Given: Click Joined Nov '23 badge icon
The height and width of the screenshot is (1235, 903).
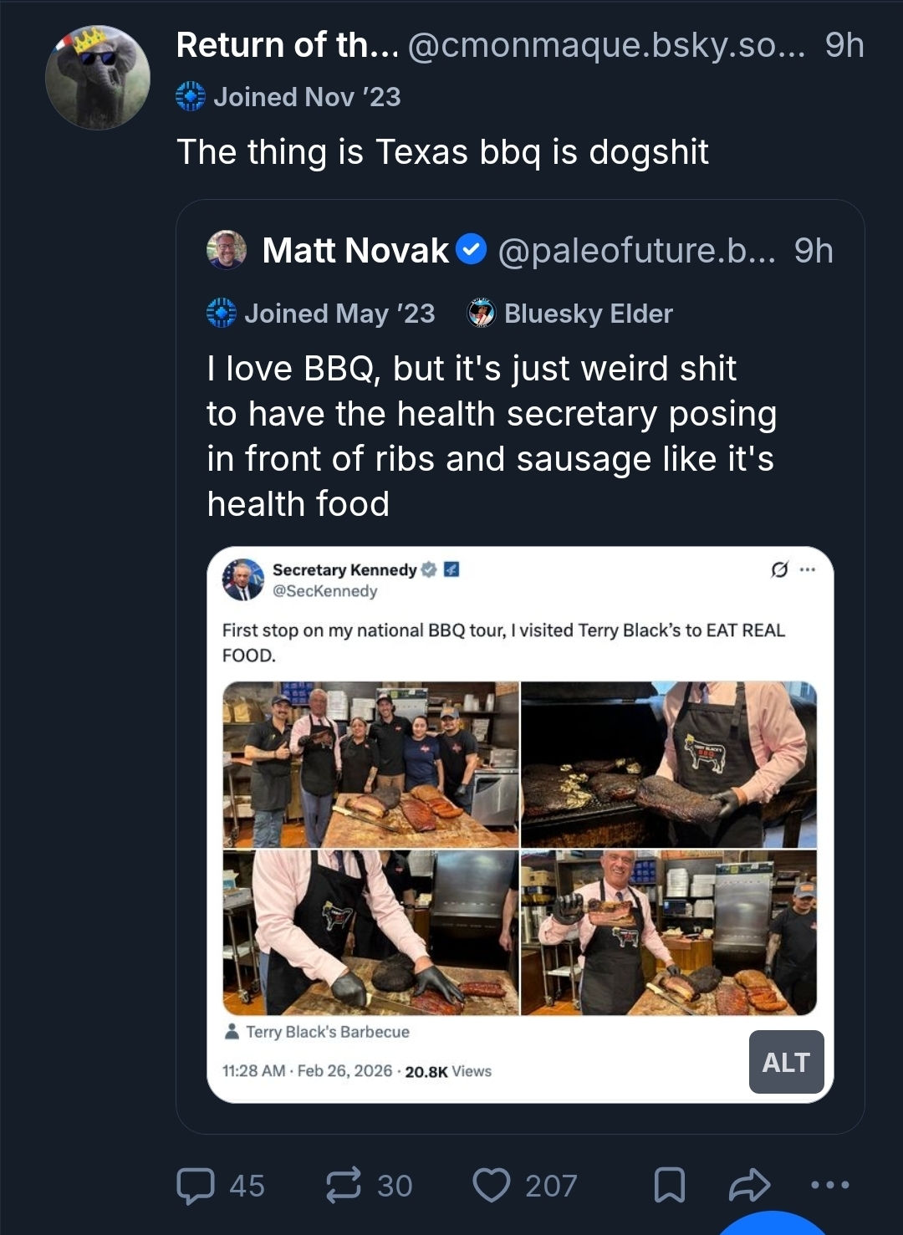Looking at the screenshot, I should pos(191,97).
